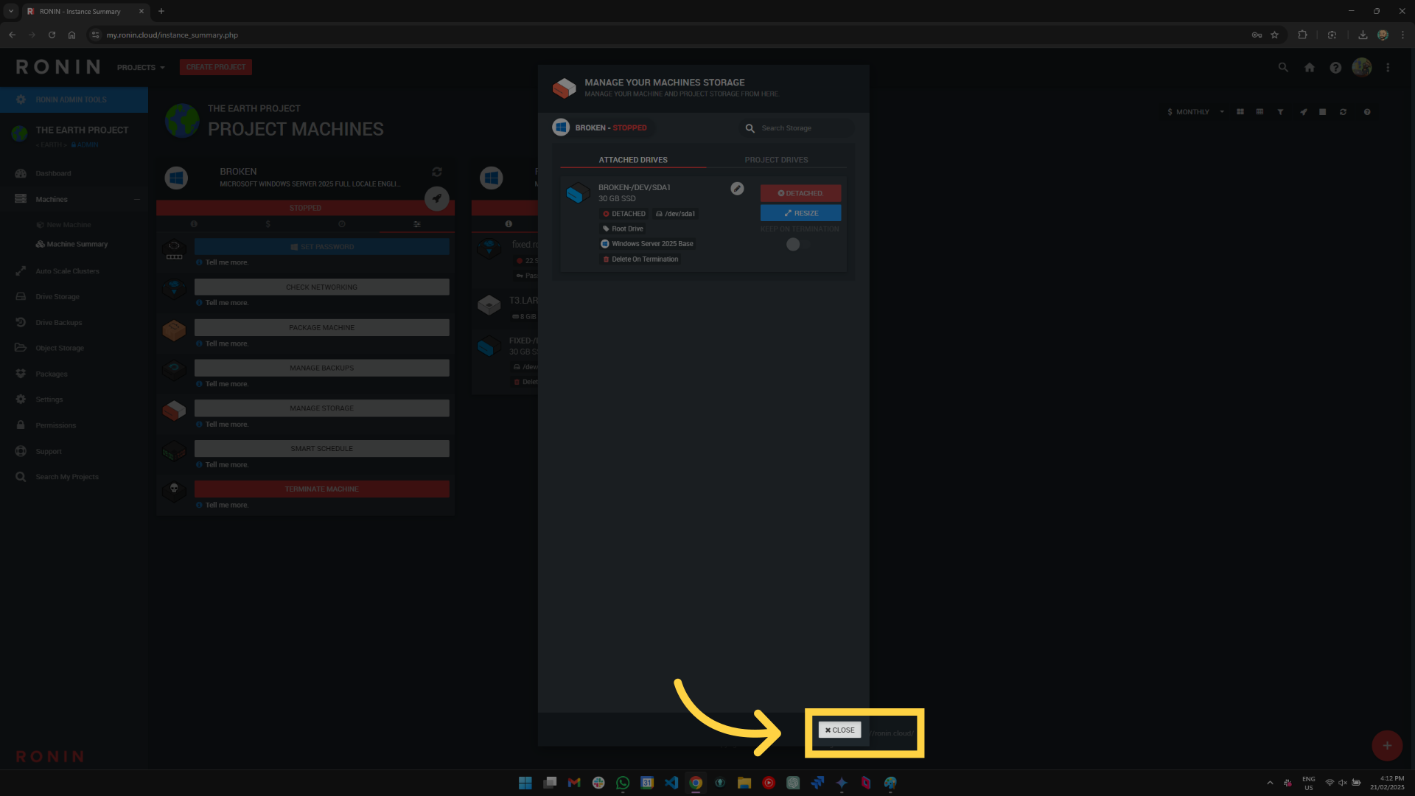Screen dimensions: 1415x796
Task: Click the Smart Schedule button
Action: coord(322,448)
